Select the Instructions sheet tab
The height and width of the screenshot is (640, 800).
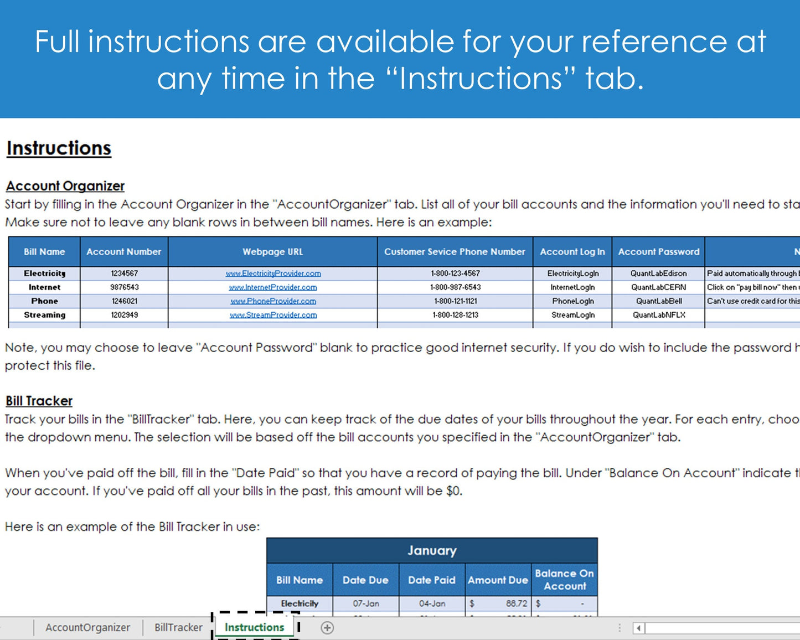pyautogui.click(x=254, y=628)
